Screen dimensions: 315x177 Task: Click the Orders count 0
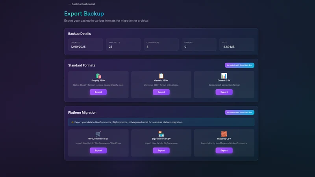pyautogui.click(x=185, y=47)
